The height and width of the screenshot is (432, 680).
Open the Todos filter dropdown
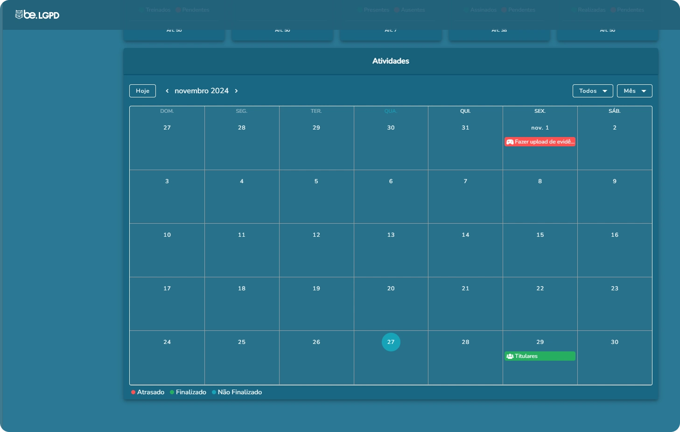(593, 91)
